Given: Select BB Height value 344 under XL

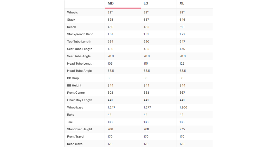Looking at the screenshot, I should coord(182,85).
